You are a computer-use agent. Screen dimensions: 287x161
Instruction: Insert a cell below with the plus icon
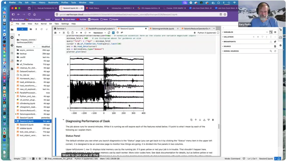pos(60,33)
